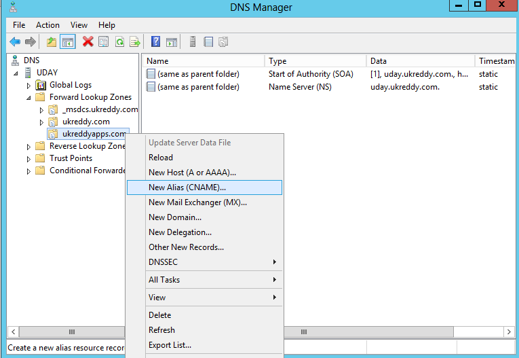Expand the Global Logs tree node
The image size is (519, 358).
[28, 86]
